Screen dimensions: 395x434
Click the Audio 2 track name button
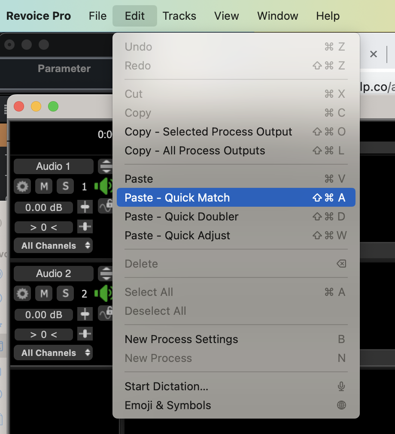pos(53,274)
